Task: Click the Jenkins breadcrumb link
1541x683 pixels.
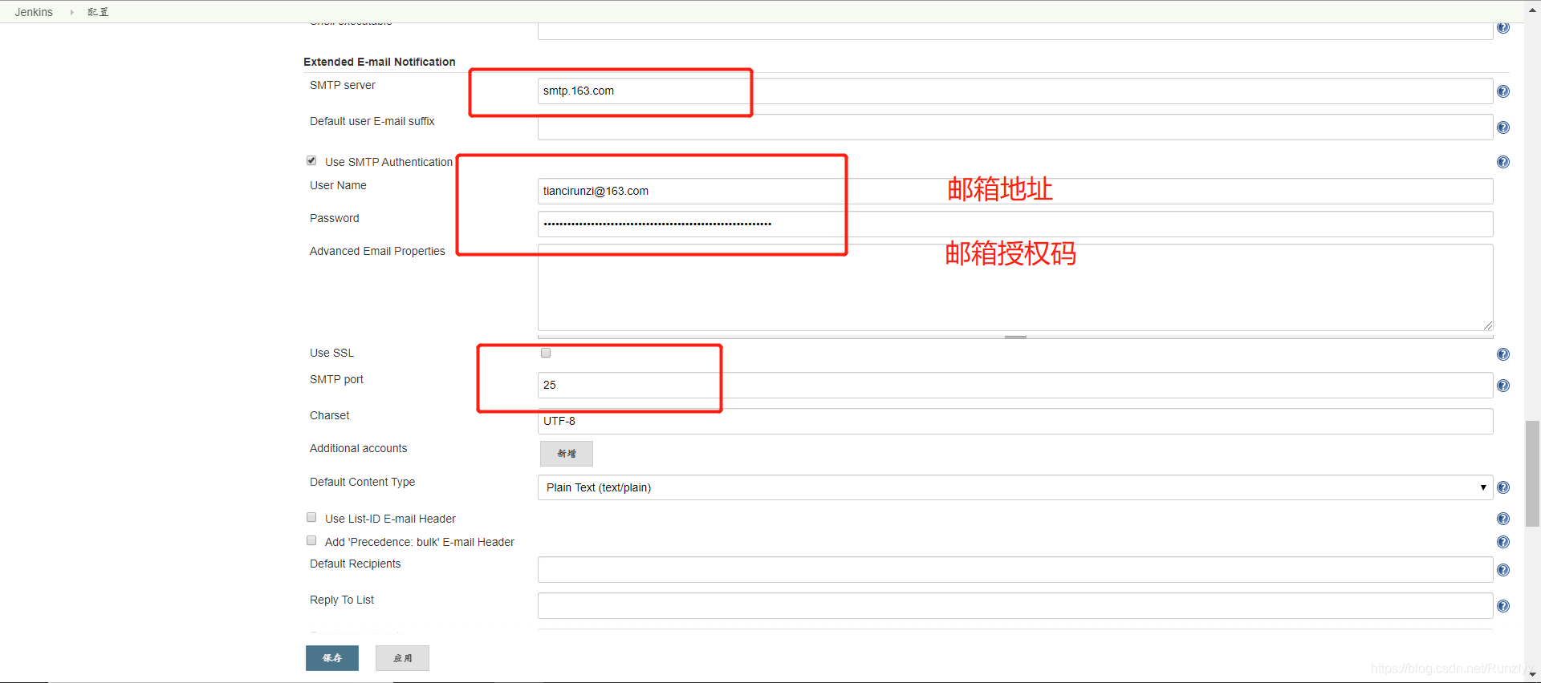Action: [x=34, y=12]
